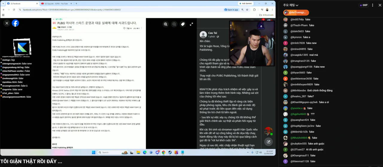Open Google Chrome from the taskbar

164,152
